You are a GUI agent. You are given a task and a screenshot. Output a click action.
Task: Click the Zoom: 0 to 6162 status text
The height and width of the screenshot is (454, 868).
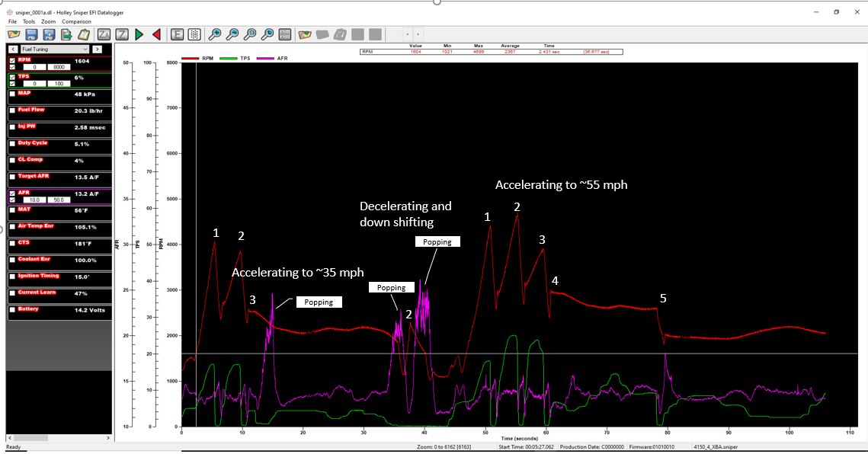(x=444, y=447)
